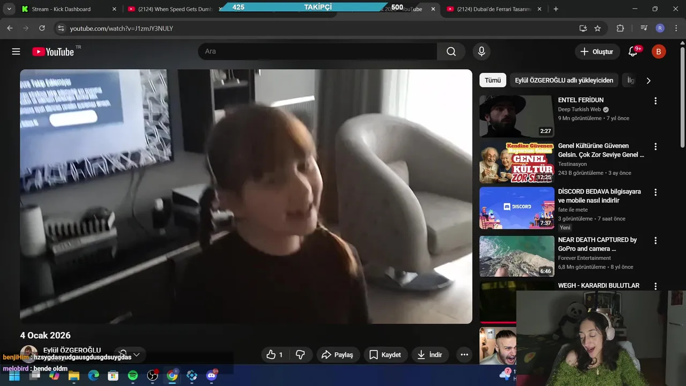Screen dimensions: 686x386
Task: Switch to the Dubai'de Ferrari Tasarım tab
Action: pos(493,9)
